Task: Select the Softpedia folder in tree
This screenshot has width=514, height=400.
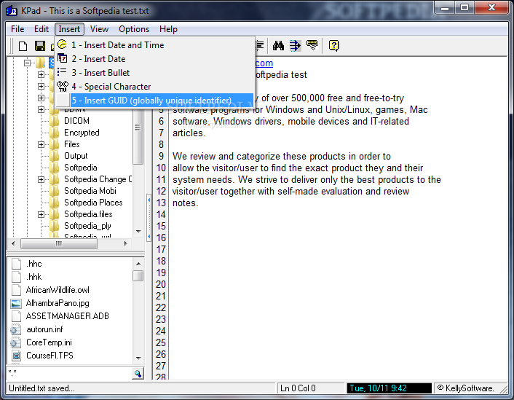Action: 80,168
